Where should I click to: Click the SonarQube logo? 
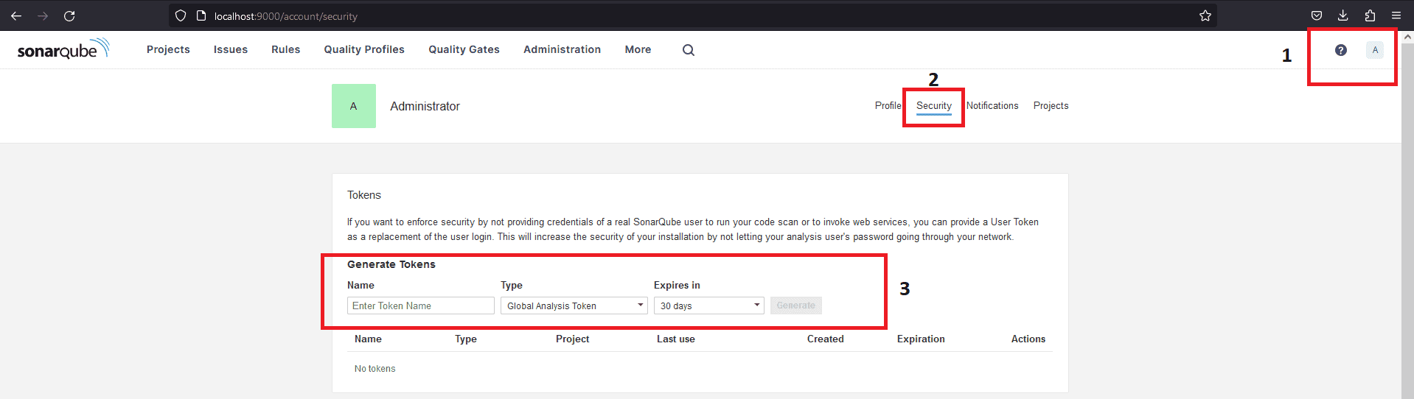click(63, 49)
